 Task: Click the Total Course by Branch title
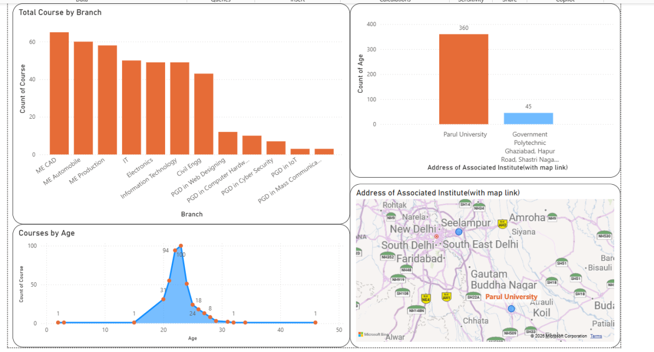60,12
